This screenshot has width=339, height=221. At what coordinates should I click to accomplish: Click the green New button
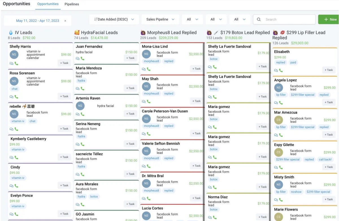click(329, 19)
